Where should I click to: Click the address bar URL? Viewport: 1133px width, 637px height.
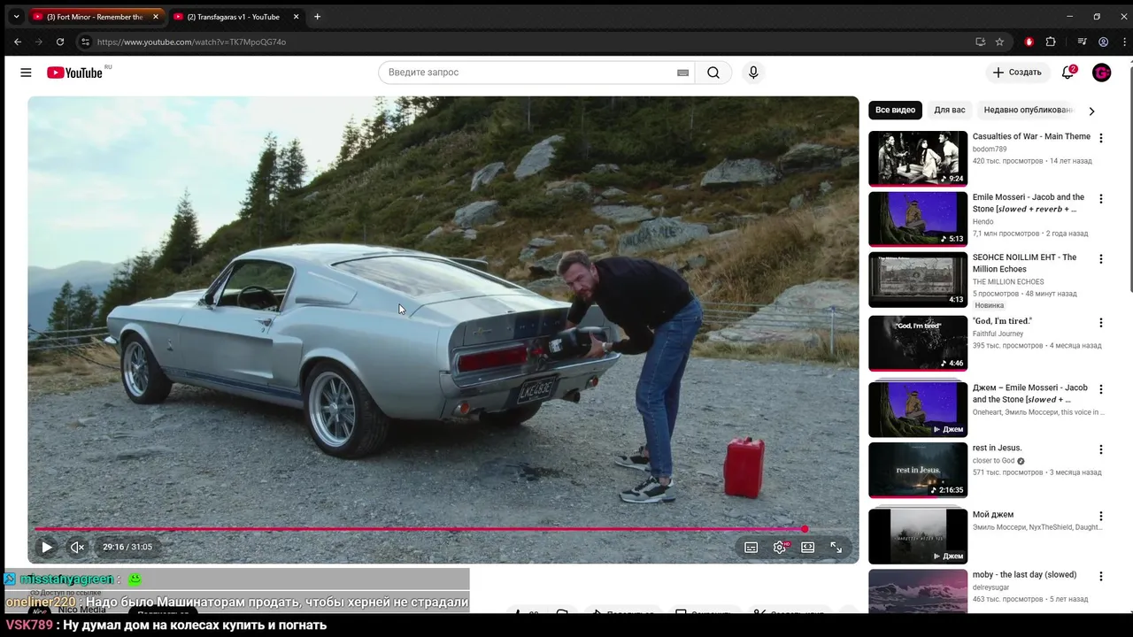(191, 42)
